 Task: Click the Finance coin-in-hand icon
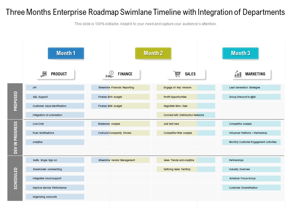coord(110,74)
